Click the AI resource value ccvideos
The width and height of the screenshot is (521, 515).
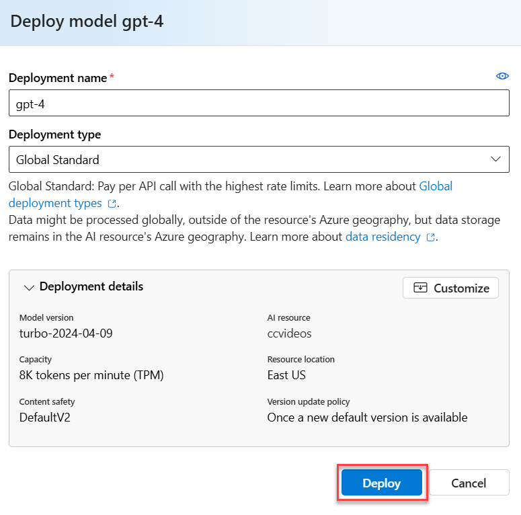(289, 333)
